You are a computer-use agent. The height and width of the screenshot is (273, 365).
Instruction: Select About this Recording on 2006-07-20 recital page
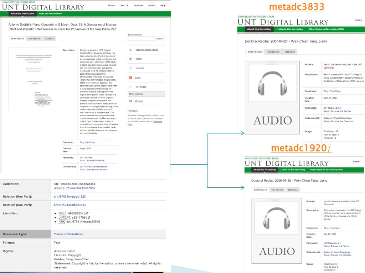[x=264, y=170]
